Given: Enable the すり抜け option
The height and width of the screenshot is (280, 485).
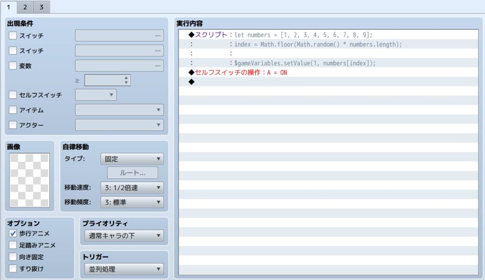Looking at the screenshot, I should (13, 269).
